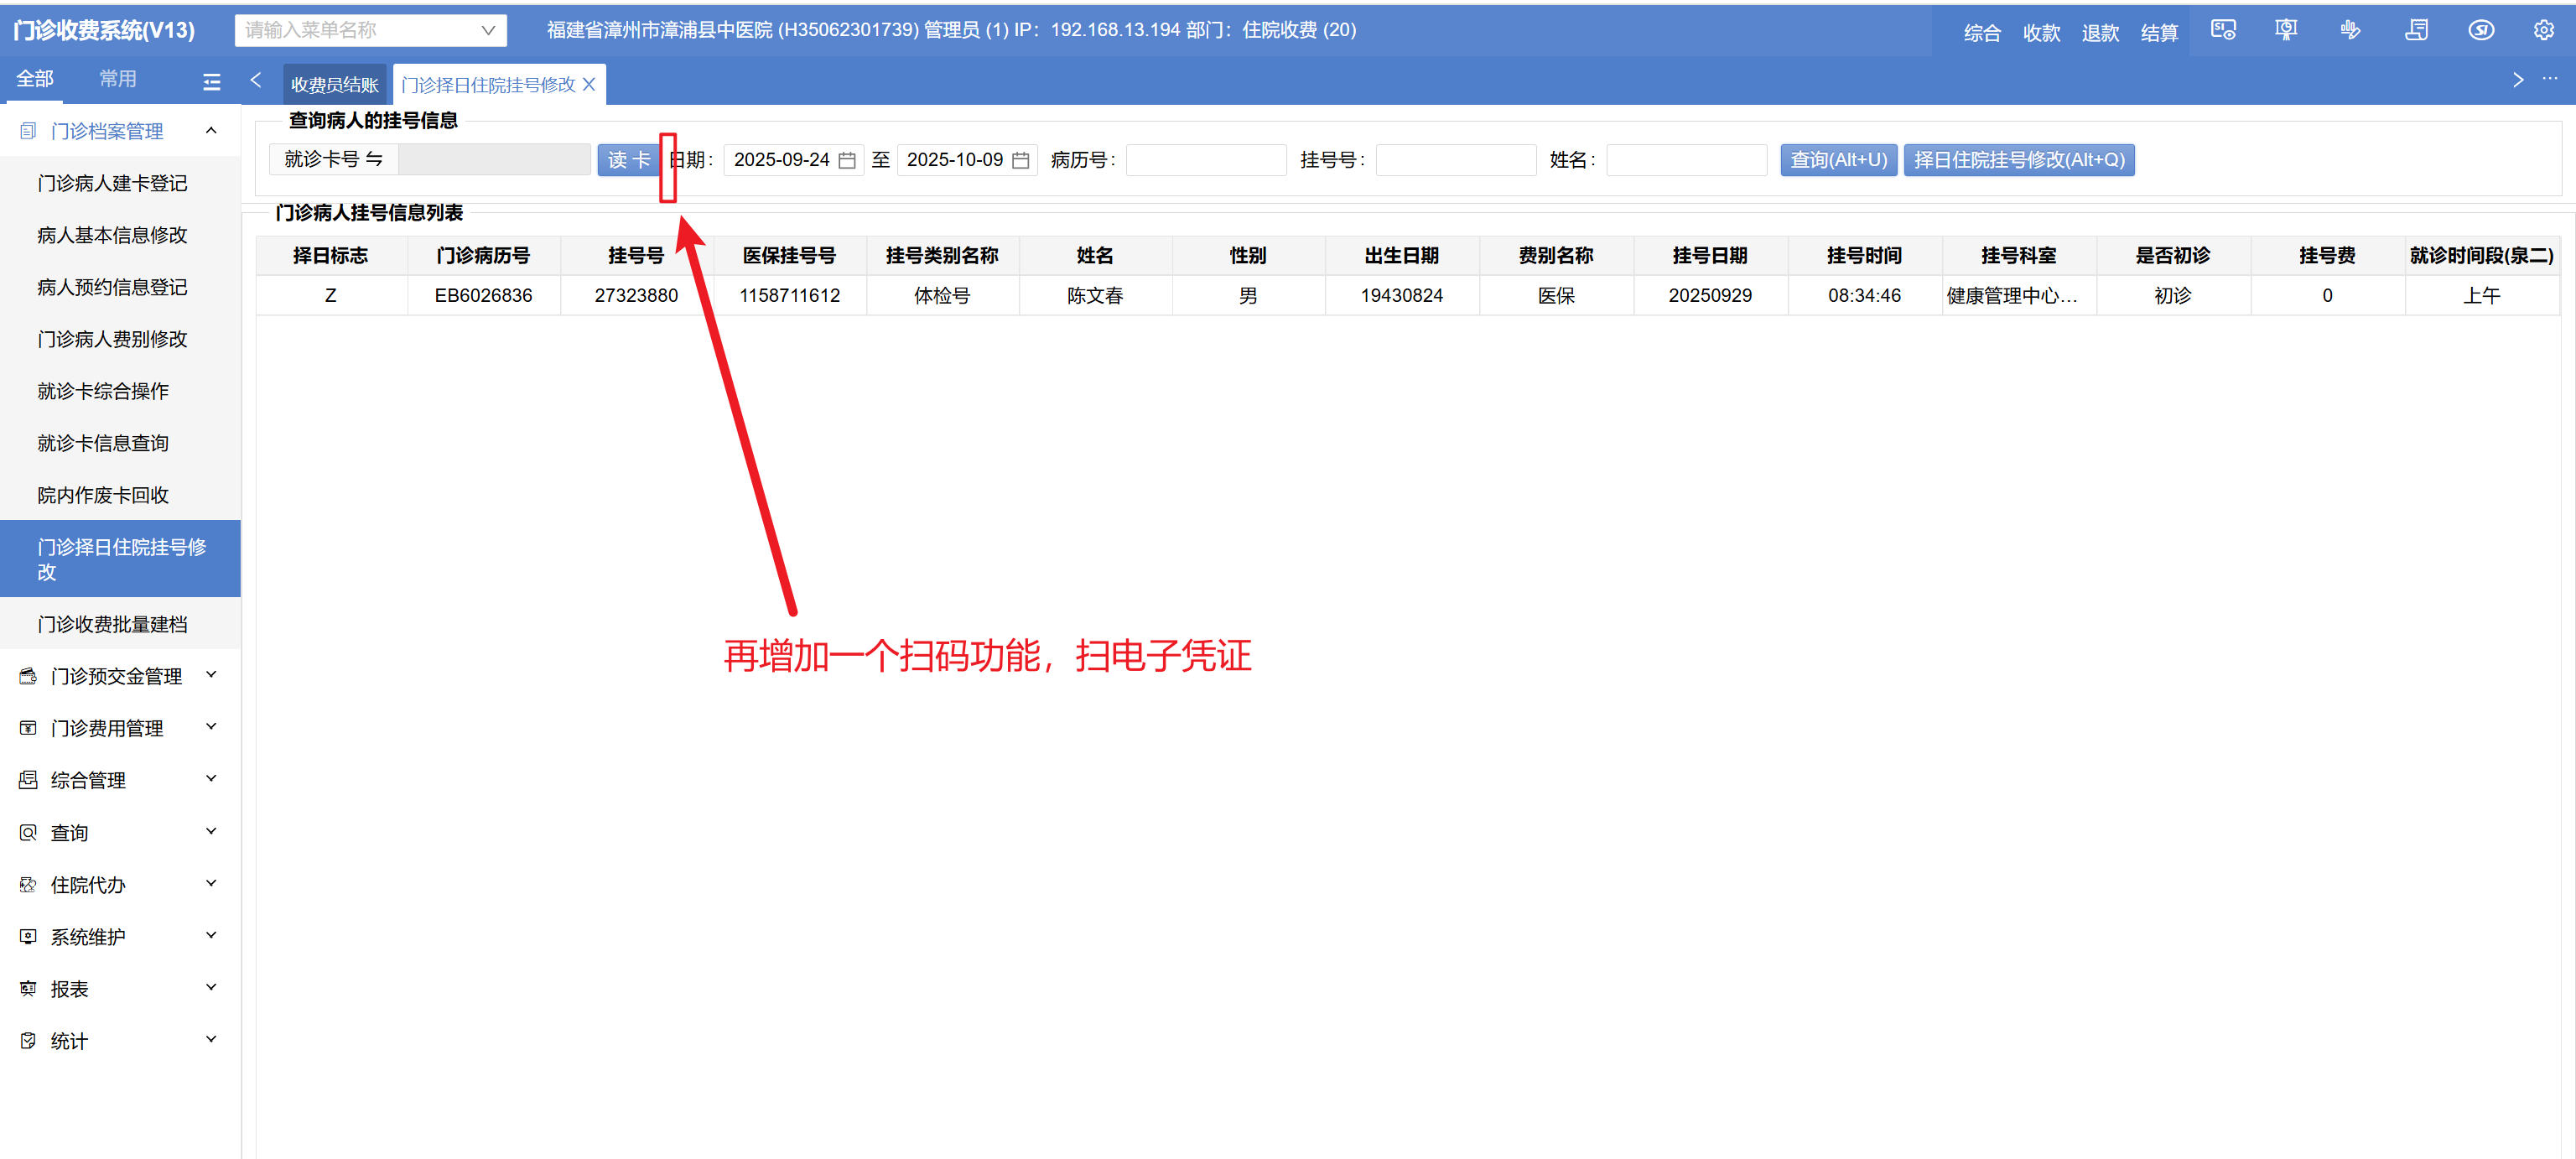Screen dimensions: 2576x1159
Task: Open start date calendar picker icon
Action: [x=847, y=160]
